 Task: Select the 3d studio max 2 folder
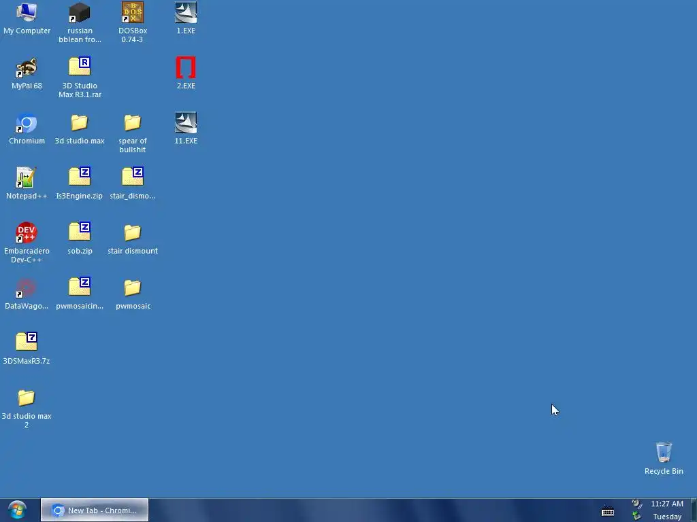[x=27, y=408]
